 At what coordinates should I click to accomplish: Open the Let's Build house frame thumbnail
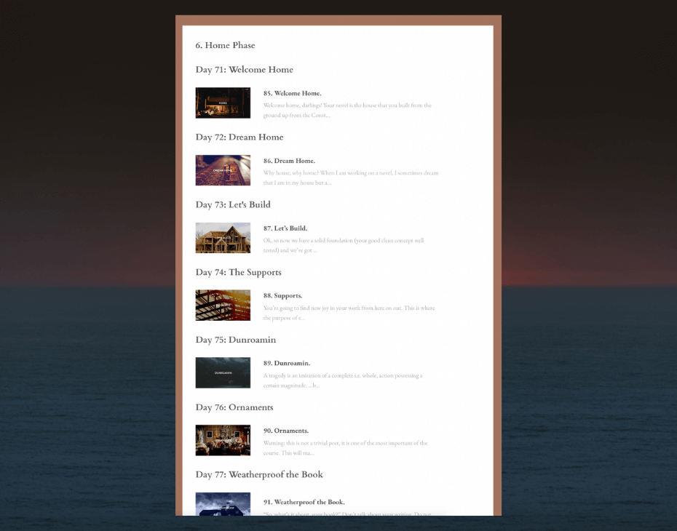pos(223,238)
